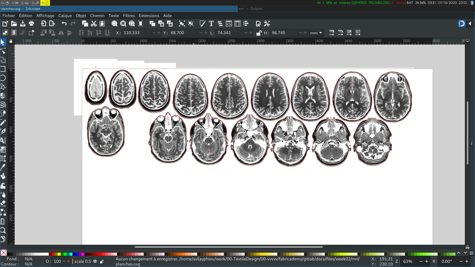Click the print icon

pyautogui.click(x=32, y=24)
